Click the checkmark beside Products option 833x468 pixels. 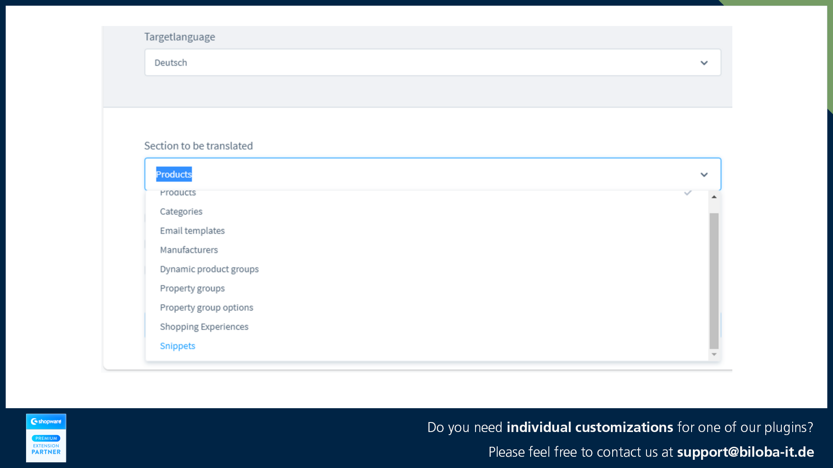coord(688,193)
